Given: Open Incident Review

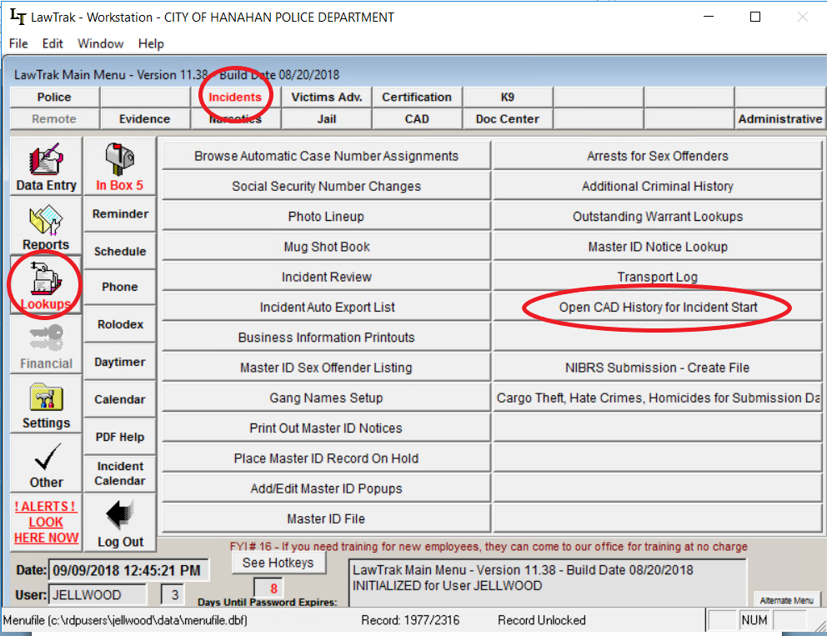Looking at the screenshot, I should [326, 277].
